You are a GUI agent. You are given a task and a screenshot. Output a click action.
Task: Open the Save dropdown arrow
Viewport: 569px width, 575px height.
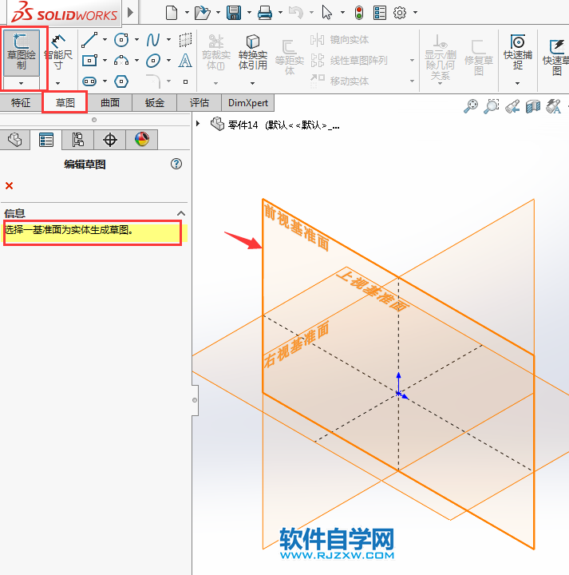coord(249,13)
